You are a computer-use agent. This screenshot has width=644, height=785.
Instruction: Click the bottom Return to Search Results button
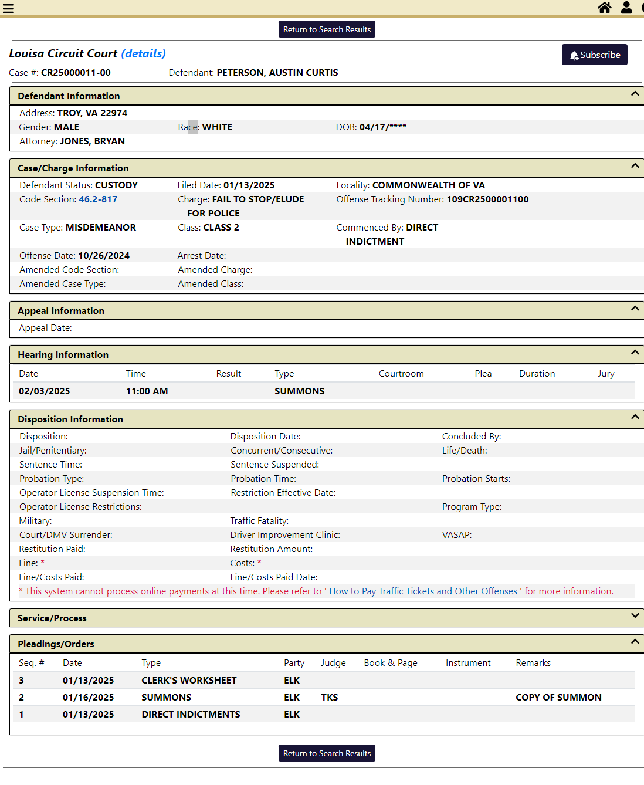327,753
